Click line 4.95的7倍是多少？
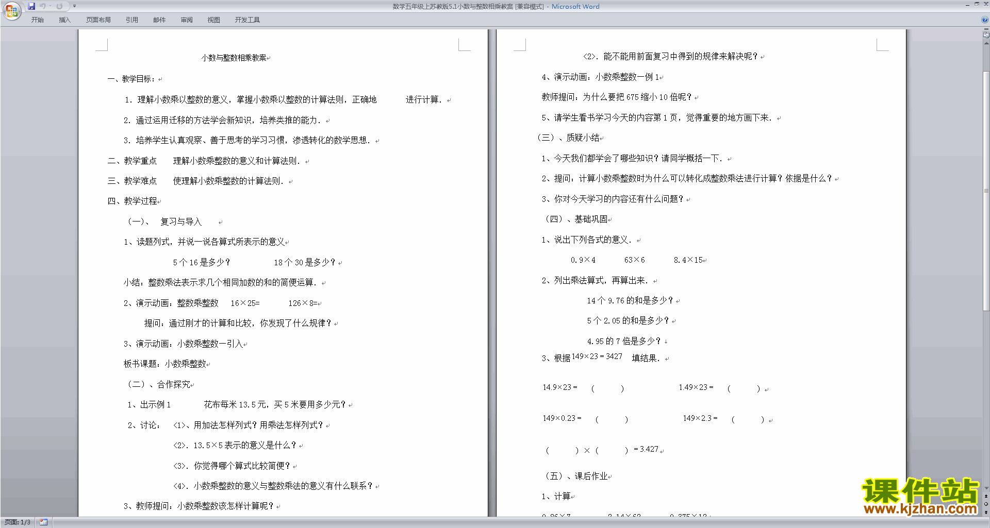The height and width of the screenshot is (528, 990). point(624,341)
